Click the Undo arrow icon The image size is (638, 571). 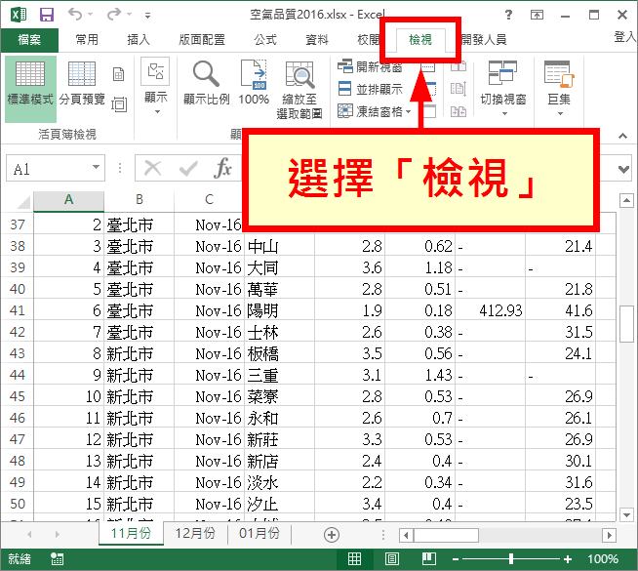click(75, 15)
